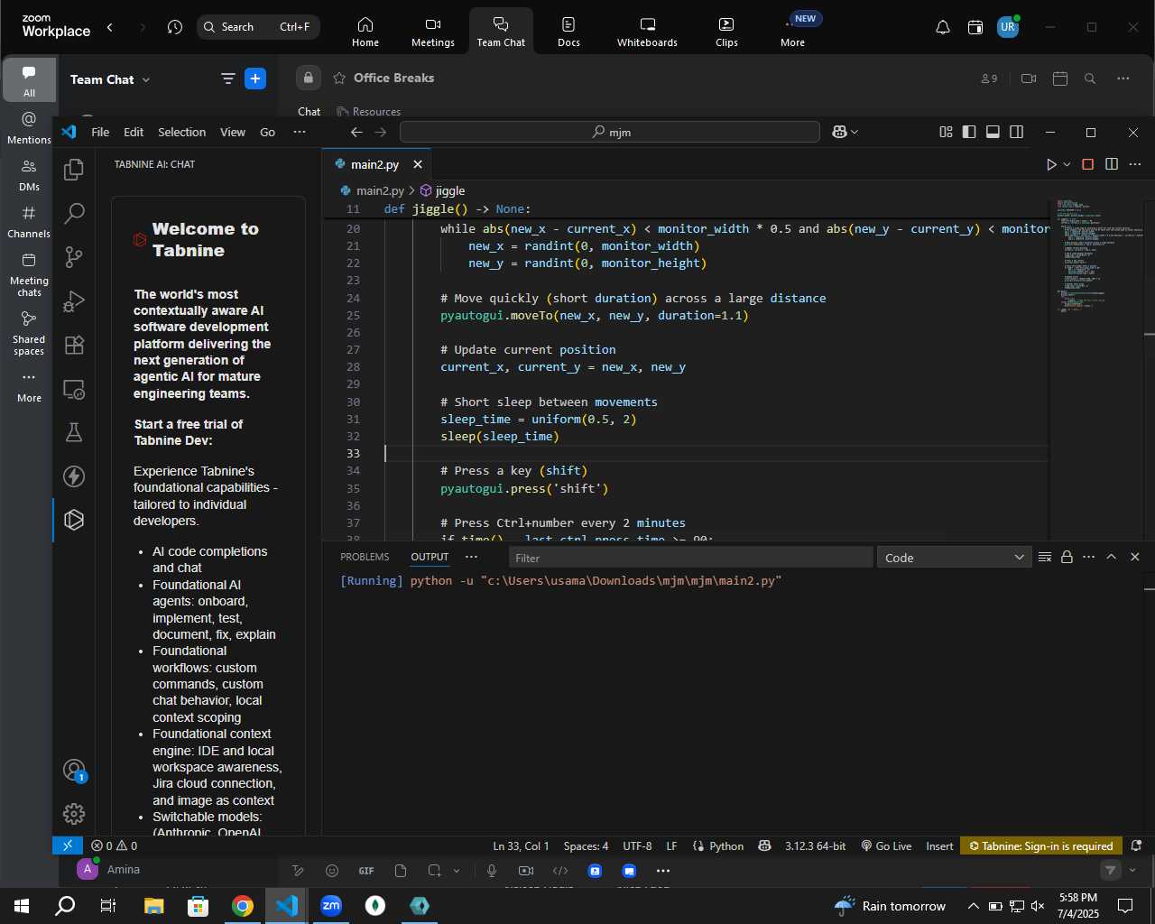Open GIF picker in Zoom chat composer
Viewport: 1155px width, 924px height.
point(366,871)
